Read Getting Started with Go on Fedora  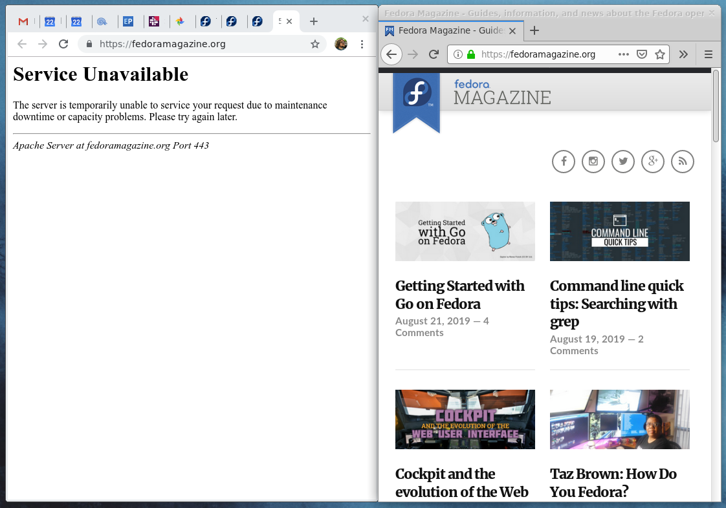tap(460, 295)
